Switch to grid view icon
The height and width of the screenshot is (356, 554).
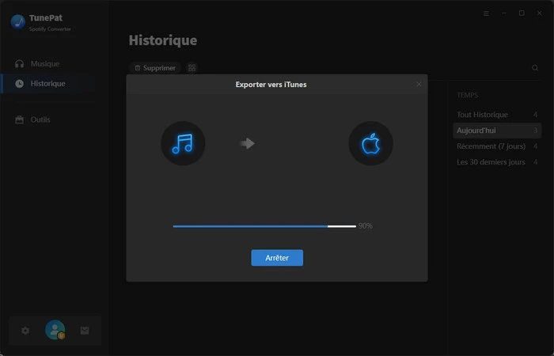coord(192,68)
